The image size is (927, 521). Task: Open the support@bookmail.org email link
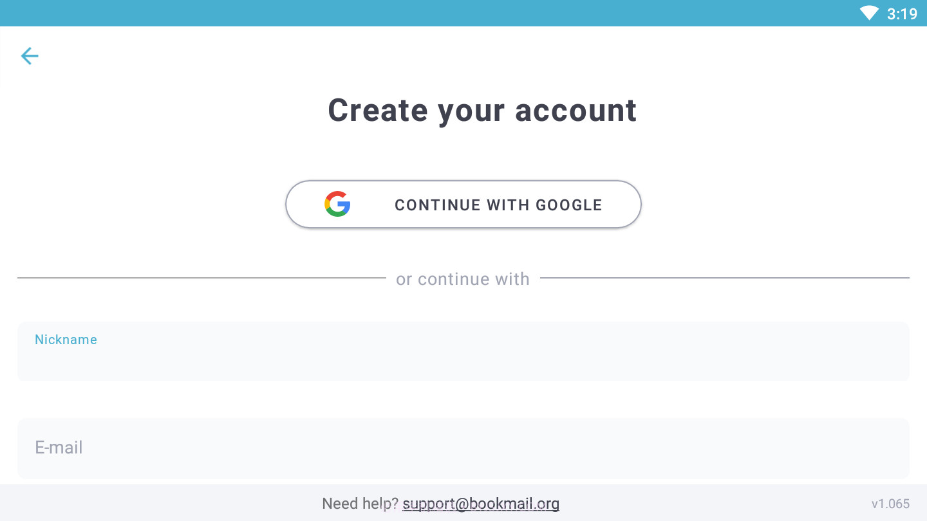pos(481,504)
